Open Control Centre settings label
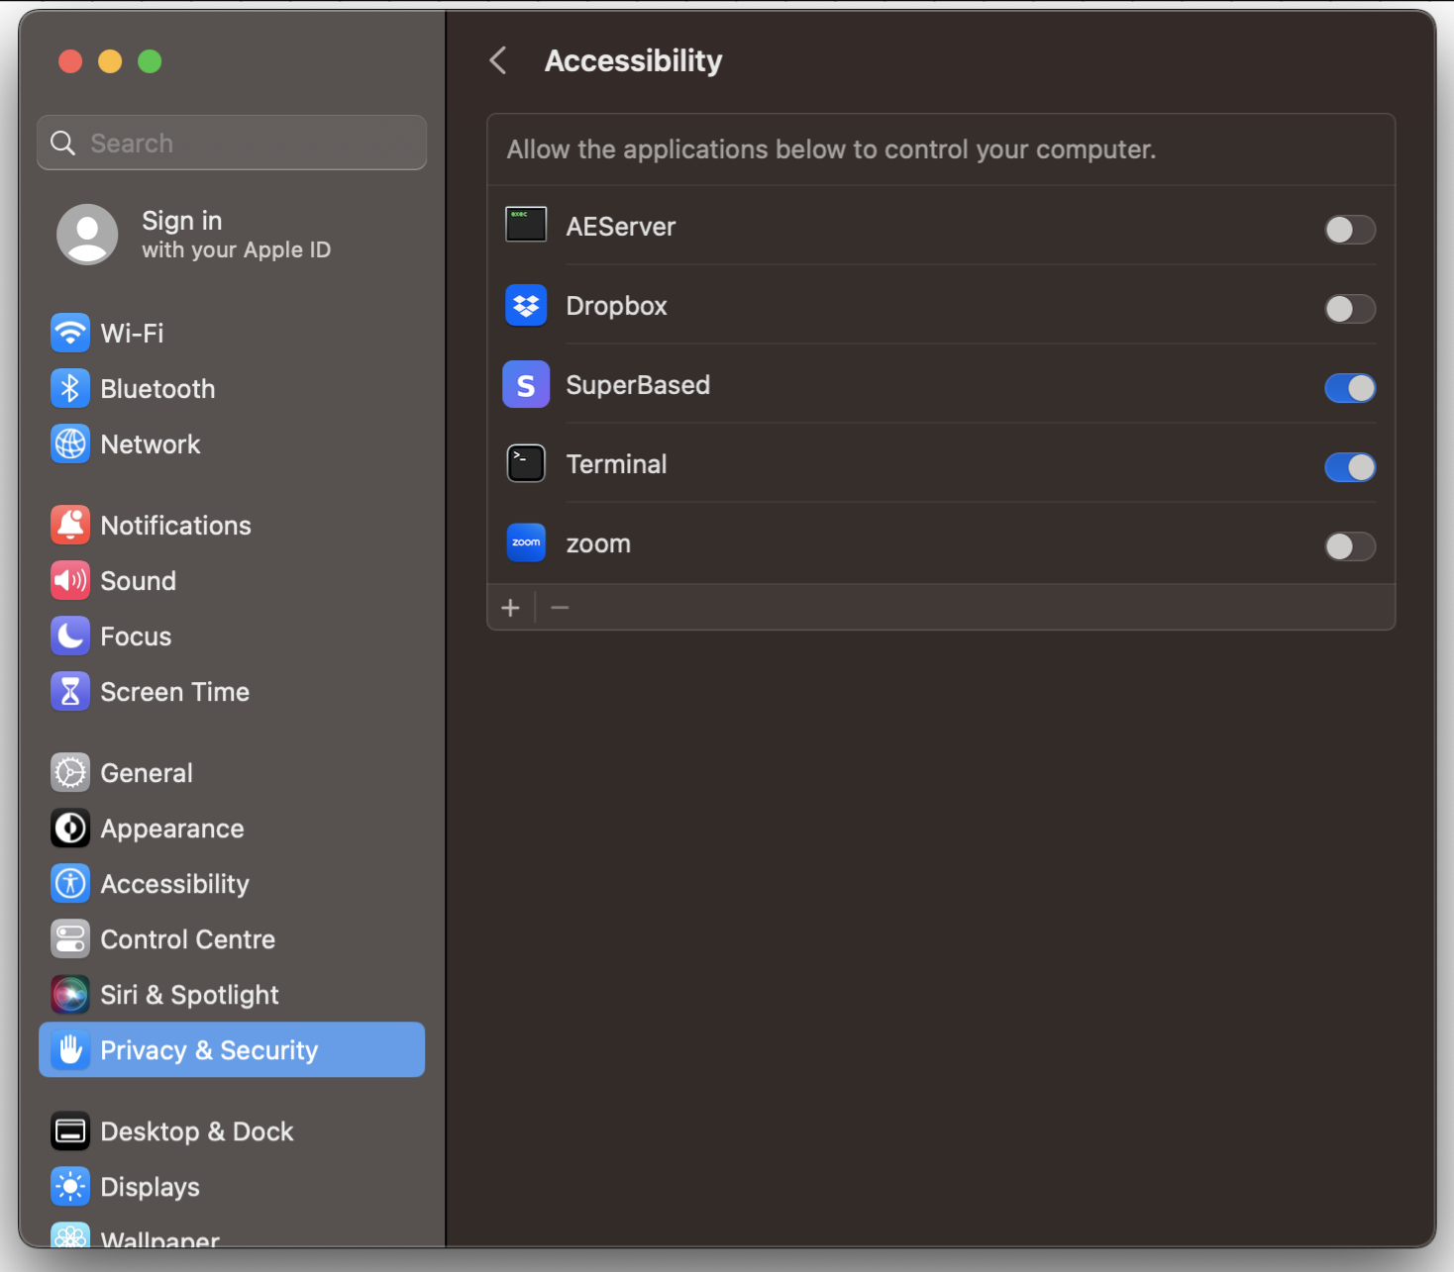Screen dimensions: 1454x1272 [188, 939]
